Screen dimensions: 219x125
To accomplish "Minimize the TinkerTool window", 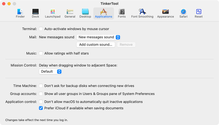I will click(x=9, y=4).
